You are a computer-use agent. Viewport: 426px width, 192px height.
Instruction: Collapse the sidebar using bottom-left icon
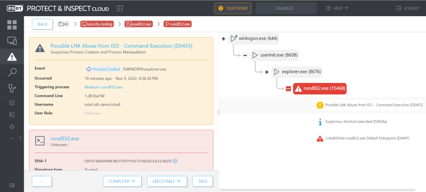[12, 185]
